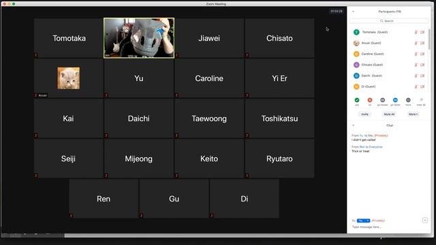Click the meeting timer 01:03:29

click(x=337, y=12)
